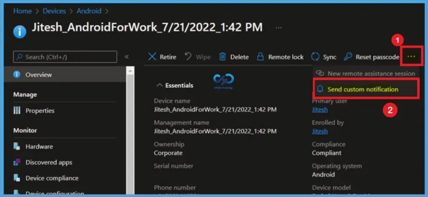Collapse the Essentials section
This screenshot has height=197, width=428.
[159, 85]
